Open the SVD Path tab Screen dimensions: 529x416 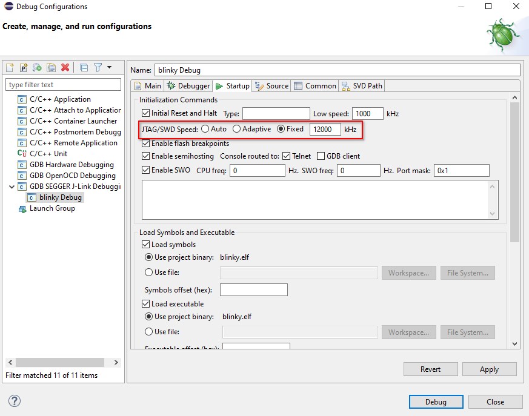(362, 86)
